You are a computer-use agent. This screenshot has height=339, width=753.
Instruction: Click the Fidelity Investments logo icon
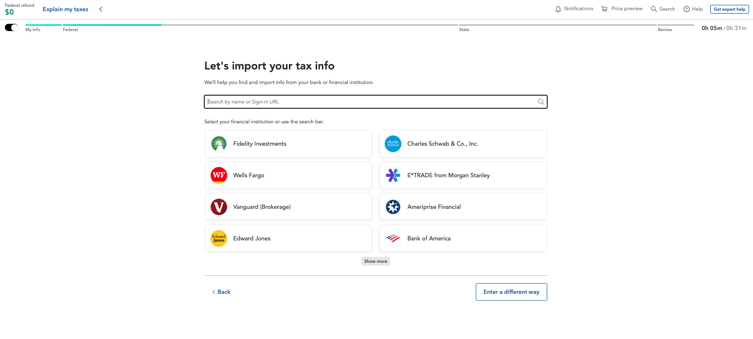pyautogui.click(x=219, y=144)
